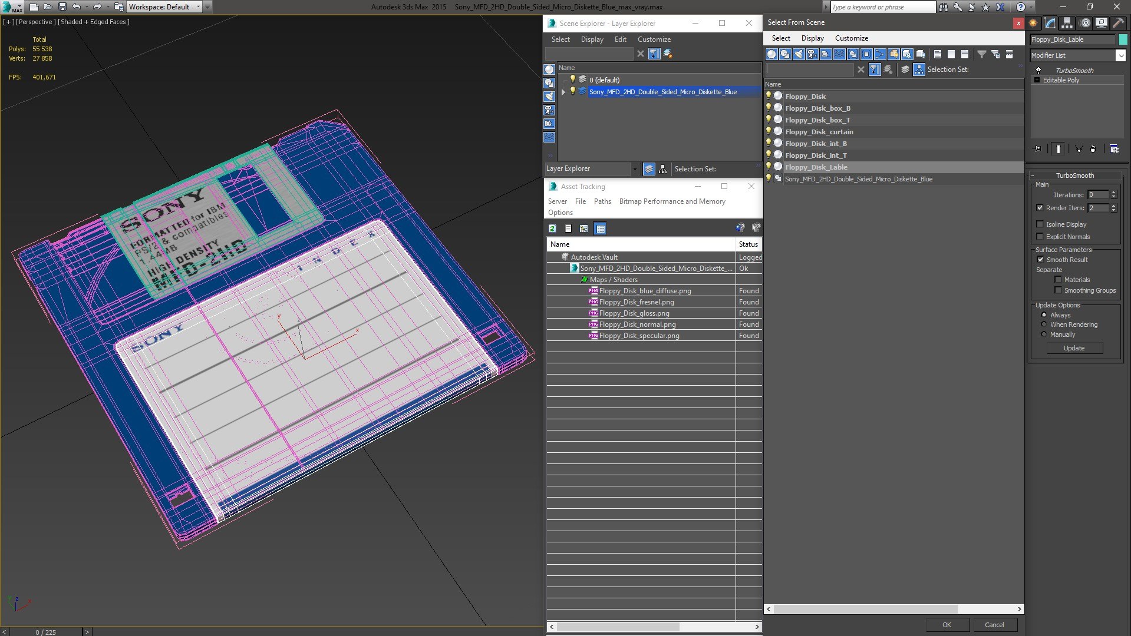Open the Display command panel tab

click(1101, 23)
